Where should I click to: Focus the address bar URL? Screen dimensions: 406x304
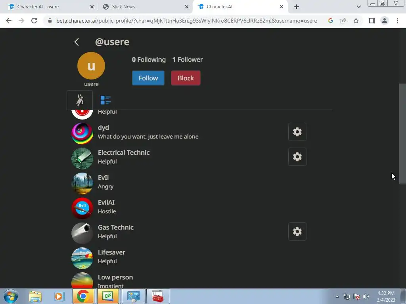pos(186,21)
